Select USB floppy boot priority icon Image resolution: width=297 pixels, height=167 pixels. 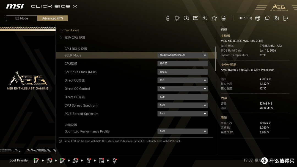pos(101,161)
